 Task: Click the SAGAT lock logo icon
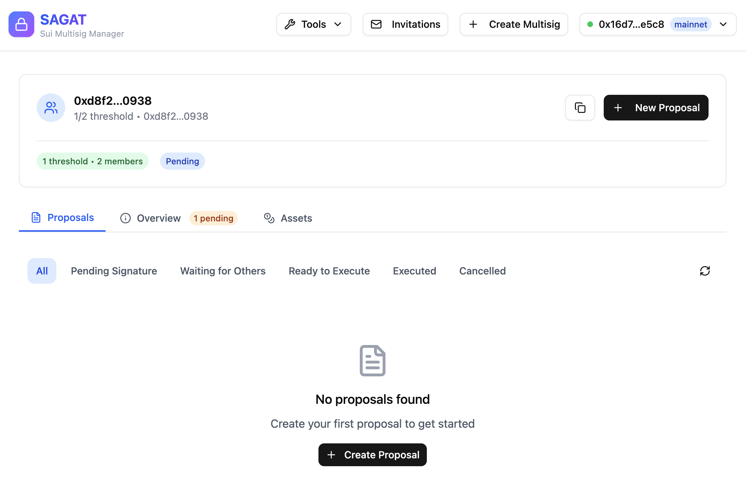[21, 24]
